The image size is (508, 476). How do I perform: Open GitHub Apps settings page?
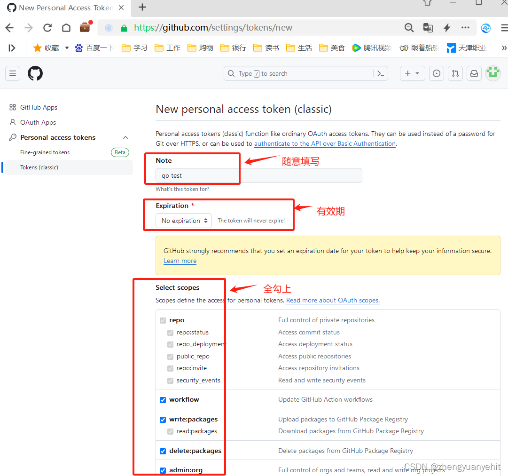39,107
